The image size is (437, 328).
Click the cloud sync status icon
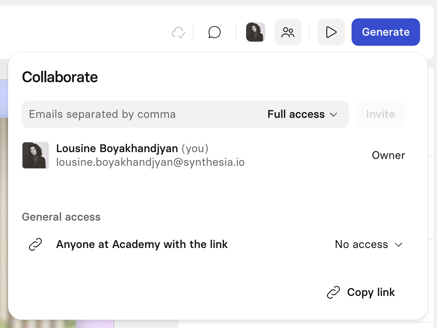tap(178, 32)
